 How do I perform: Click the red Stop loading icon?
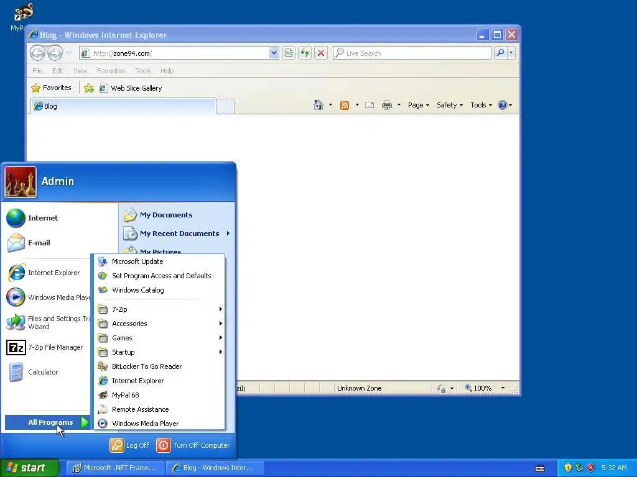point(321,53)
